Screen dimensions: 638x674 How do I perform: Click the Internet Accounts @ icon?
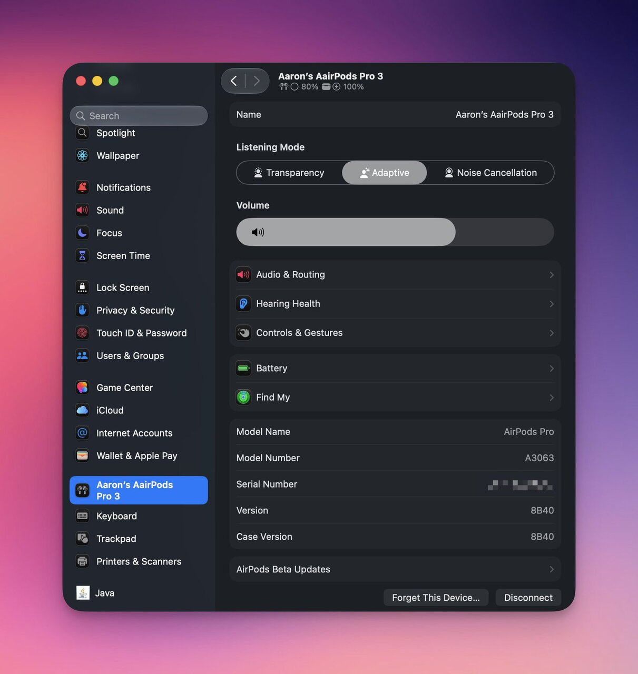pos(82,433)
